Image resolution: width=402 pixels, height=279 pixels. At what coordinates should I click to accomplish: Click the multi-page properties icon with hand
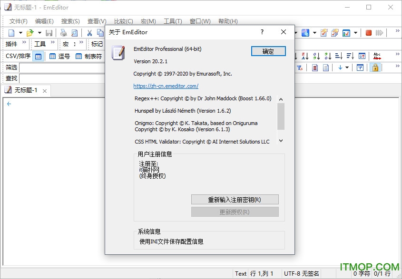click(x=335, y=33)
